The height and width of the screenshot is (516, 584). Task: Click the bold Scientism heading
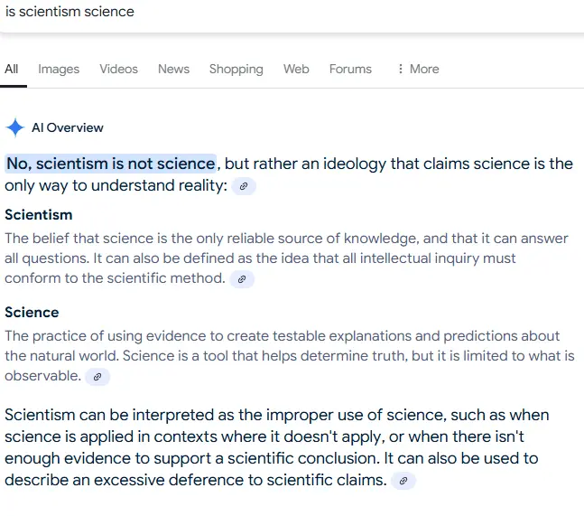(39, 215)
